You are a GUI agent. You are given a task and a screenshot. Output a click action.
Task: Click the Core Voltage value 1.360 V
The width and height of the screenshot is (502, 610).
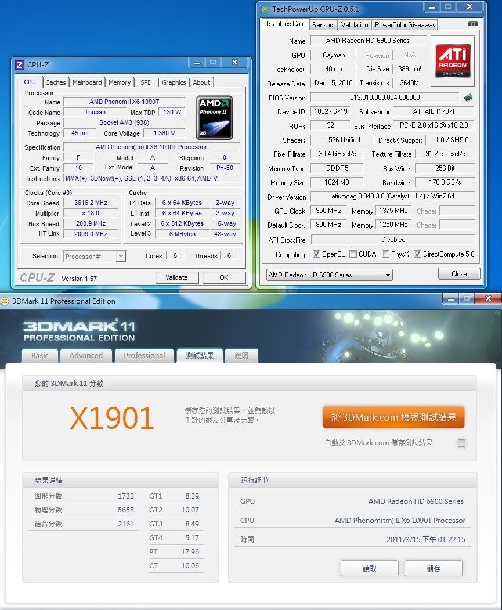click(x=164, y=133)
